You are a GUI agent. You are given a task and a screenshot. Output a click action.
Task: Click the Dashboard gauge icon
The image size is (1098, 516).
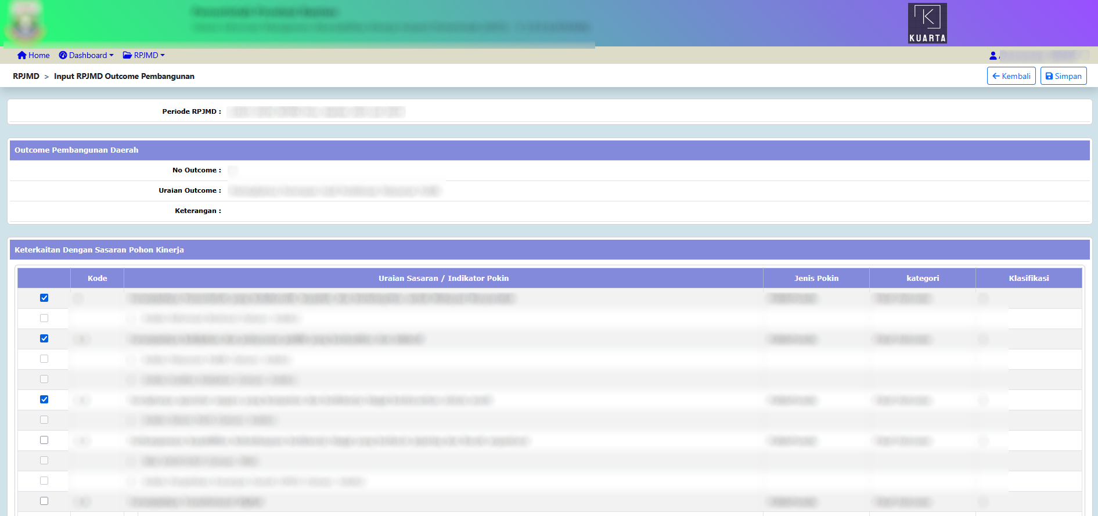(63, 55)
